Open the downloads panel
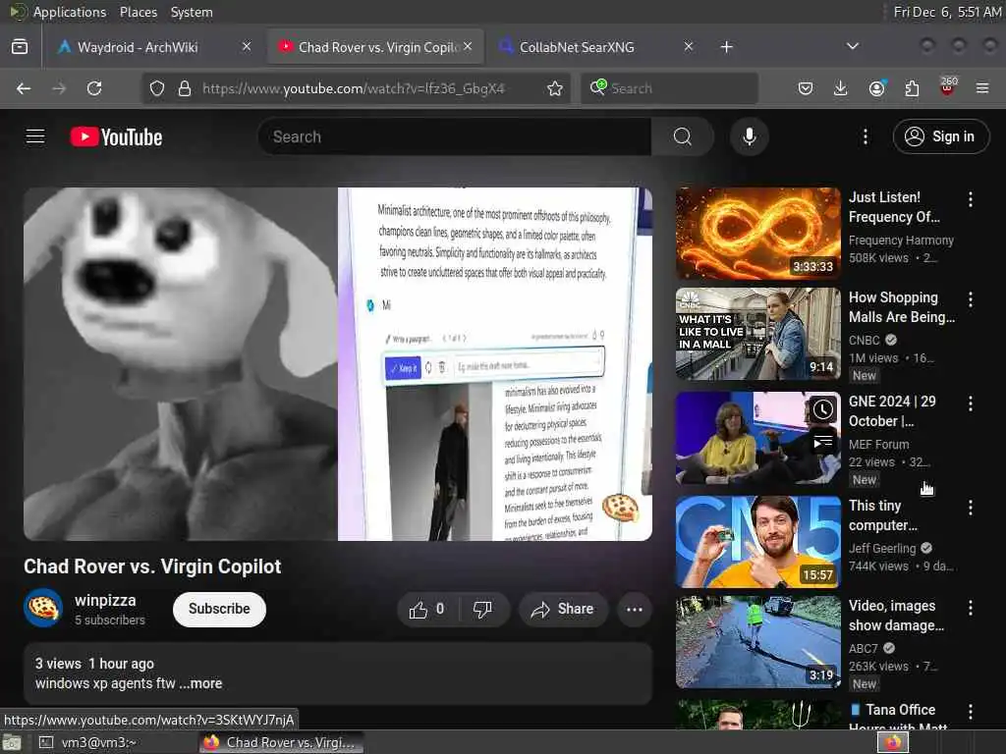This screenshot has height=754, width=1006. (841, 88)
